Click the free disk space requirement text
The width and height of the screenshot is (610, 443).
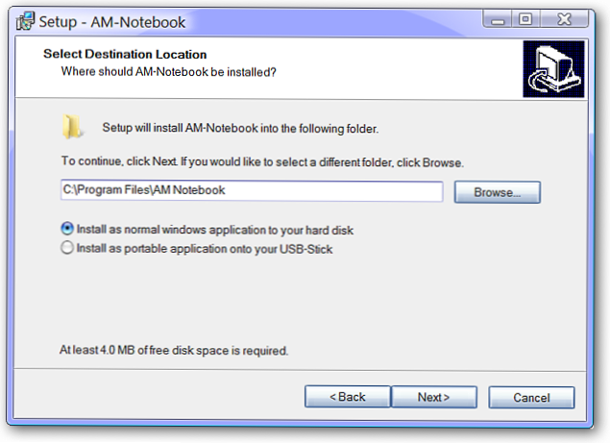click(x=174, y=351)
